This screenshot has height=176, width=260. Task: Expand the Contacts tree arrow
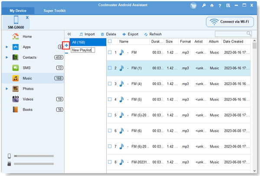point(7,57)
